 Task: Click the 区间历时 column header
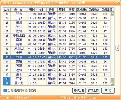82,10
